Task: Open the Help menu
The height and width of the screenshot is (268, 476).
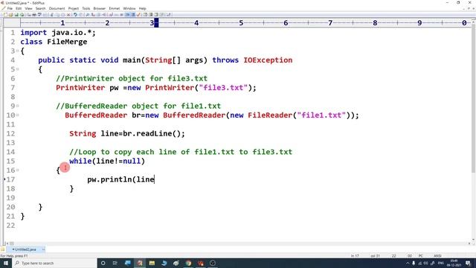Action: 142,8
